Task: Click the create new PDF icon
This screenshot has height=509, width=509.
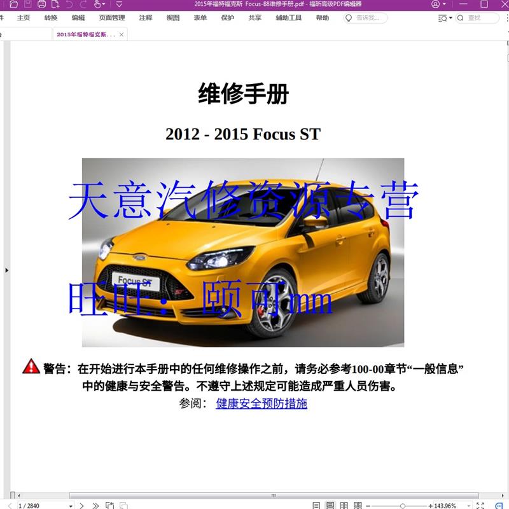Action: (55, 4)
